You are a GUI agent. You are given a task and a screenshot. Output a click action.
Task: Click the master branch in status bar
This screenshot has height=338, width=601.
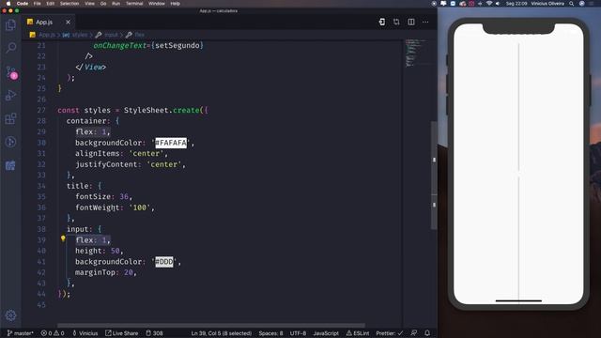[20, 333]
